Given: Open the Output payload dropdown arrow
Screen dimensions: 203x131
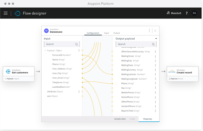Looking at the screenshot, I should [156, 39].
